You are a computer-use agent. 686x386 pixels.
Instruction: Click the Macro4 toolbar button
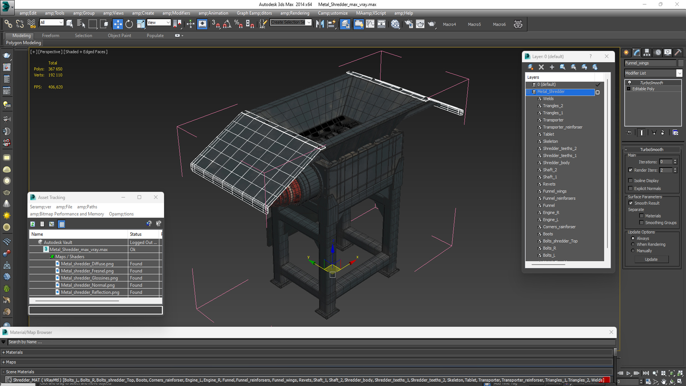point(449,24)
